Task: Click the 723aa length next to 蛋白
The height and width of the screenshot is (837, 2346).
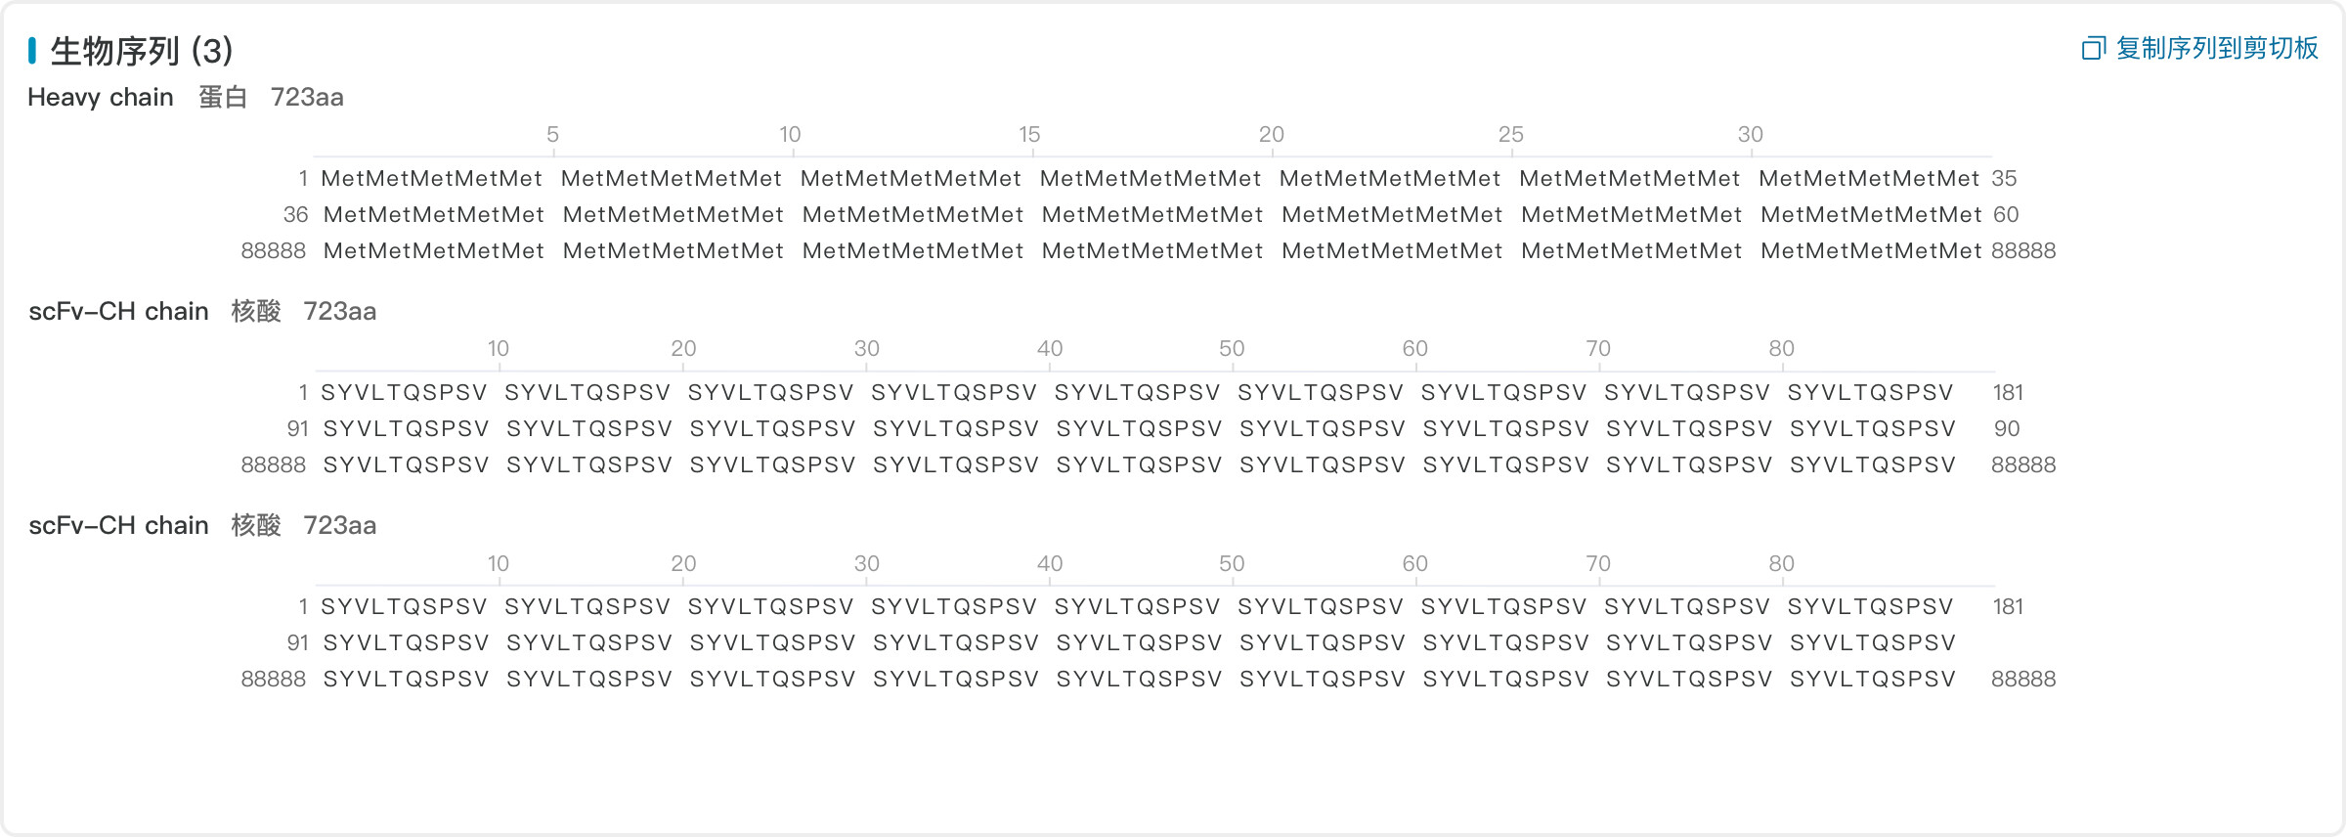Action: pyautogui.click(x=307, y=97)
